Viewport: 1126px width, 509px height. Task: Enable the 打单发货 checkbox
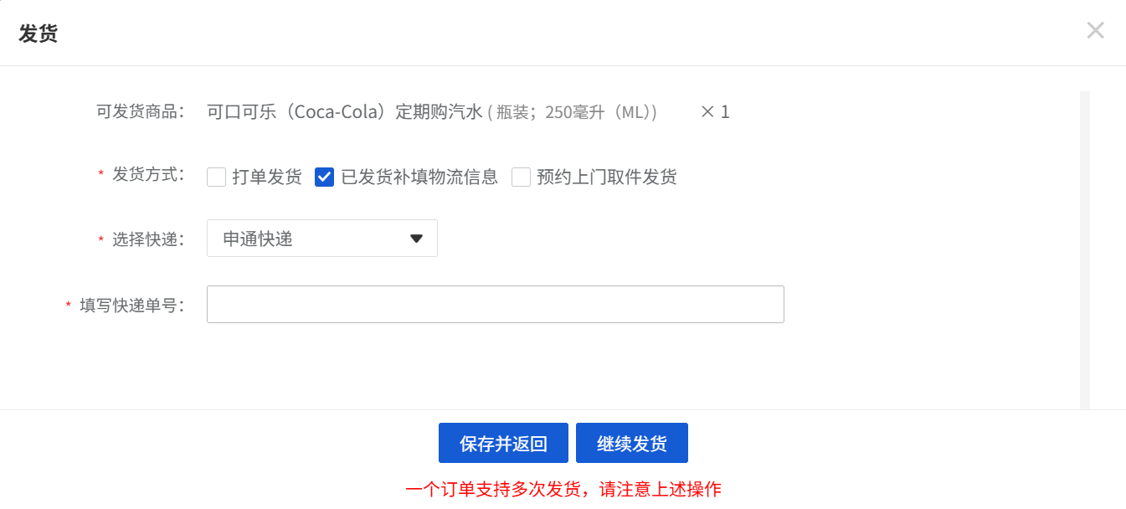pyautogui.click(x=217, y=177)
